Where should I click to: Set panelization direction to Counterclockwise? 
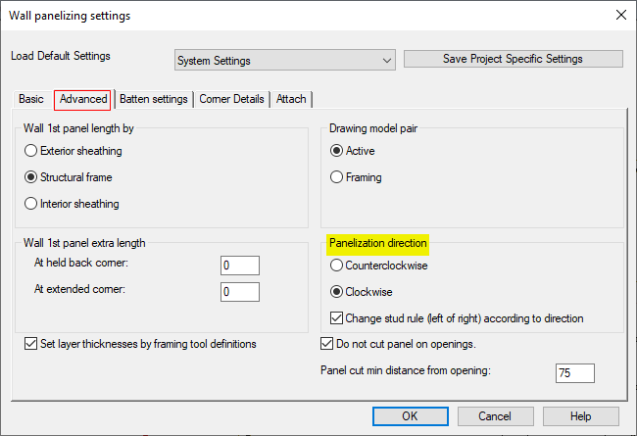pyautogui.click(x=338, y=265)
